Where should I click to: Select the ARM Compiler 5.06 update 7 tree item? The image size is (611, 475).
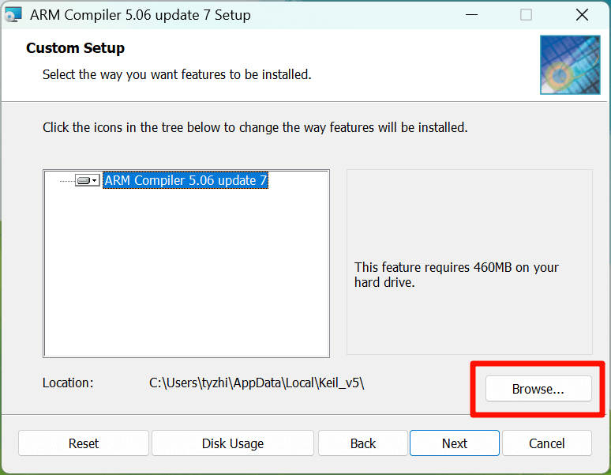click(x=186, y=181)
